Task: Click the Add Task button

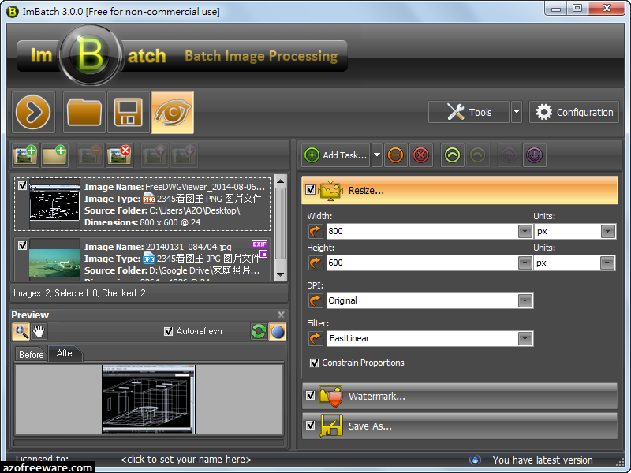Action: 336,155
